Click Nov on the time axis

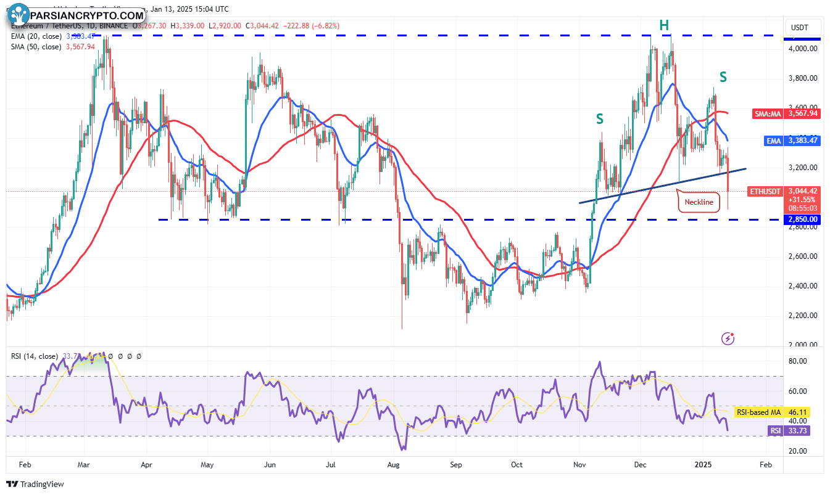pyautogui.click(x=580, y=465)
